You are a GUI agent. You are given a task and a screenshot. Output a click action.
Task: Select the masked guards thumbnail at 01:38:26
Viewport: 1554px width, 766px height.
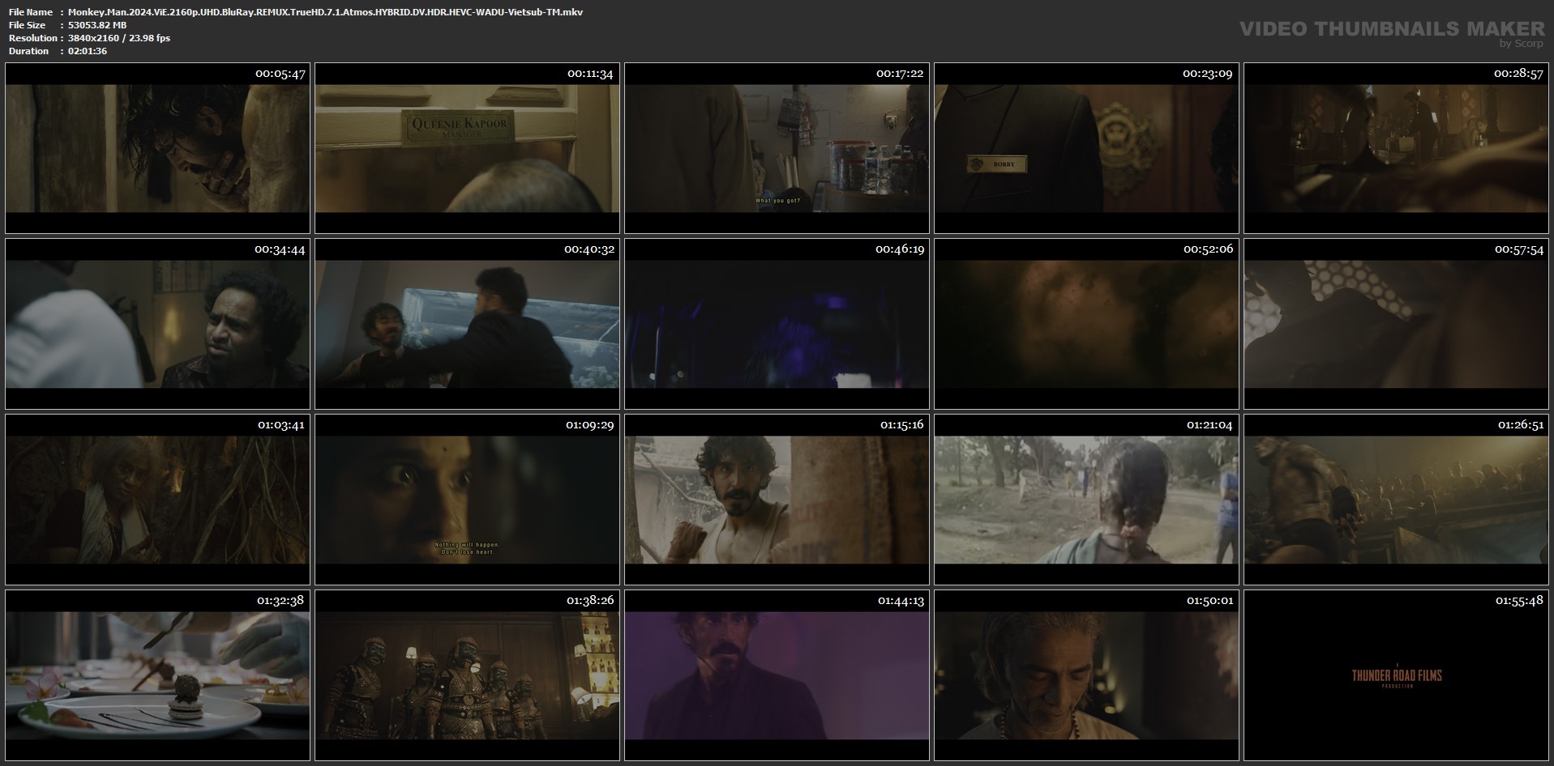(467, 675)
